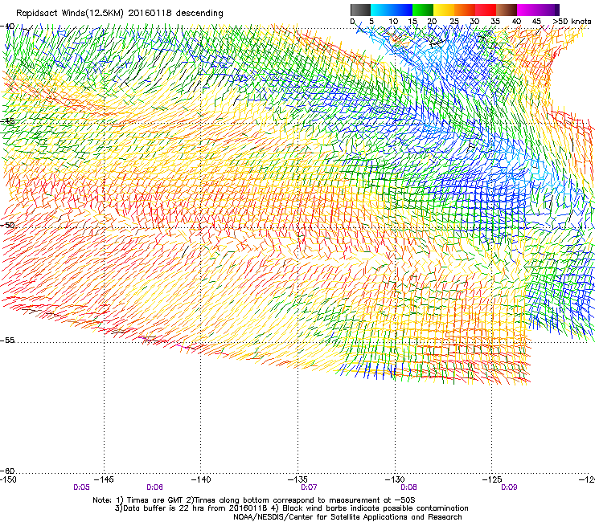
Task: Click the -150 longitude axis label
Action: click(x=8, y=479)
